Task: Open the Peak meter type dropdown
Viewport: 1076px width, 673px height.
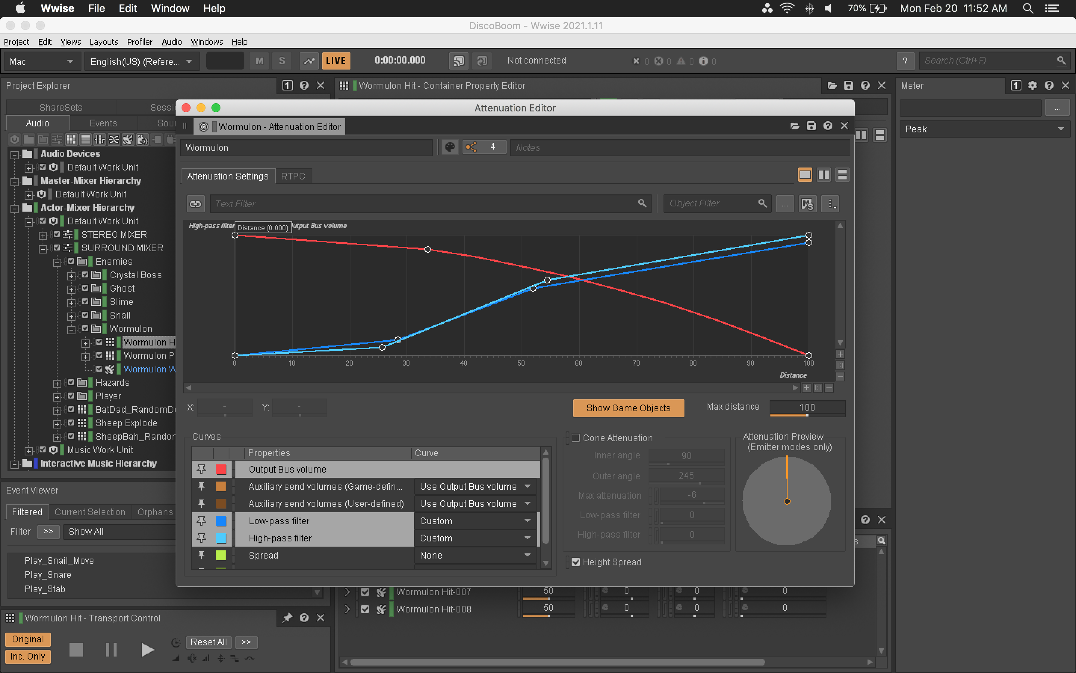Action: coord(984,129)
